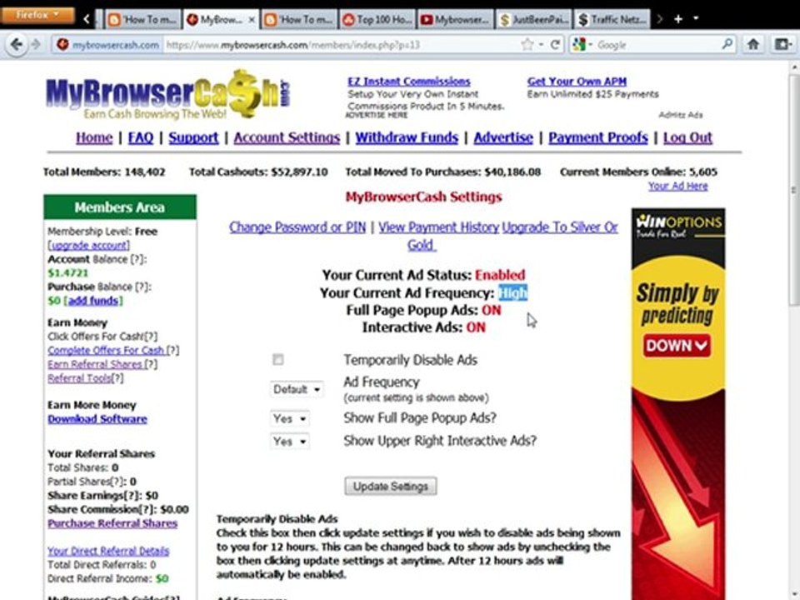800x600 pixels.
Task: Click the Members Area header
Action: click(x=120, y=207)
